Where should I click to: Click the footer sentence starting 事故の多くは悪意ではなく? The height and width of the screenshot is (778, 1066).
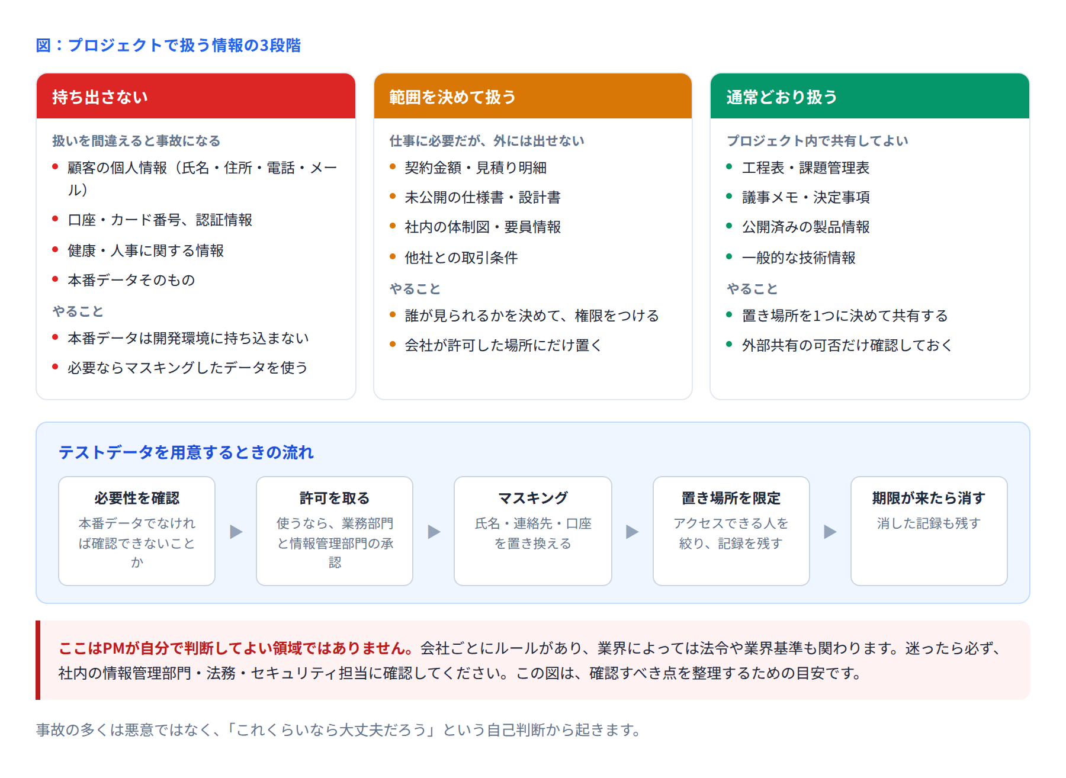point(339,730)
